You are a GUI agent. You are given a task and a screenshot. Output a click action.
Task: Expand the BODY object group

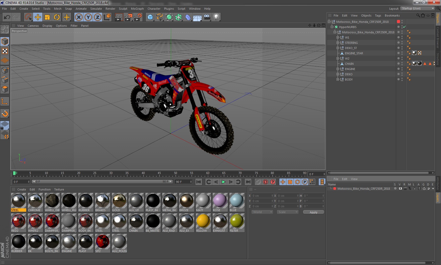coord(338,79)
